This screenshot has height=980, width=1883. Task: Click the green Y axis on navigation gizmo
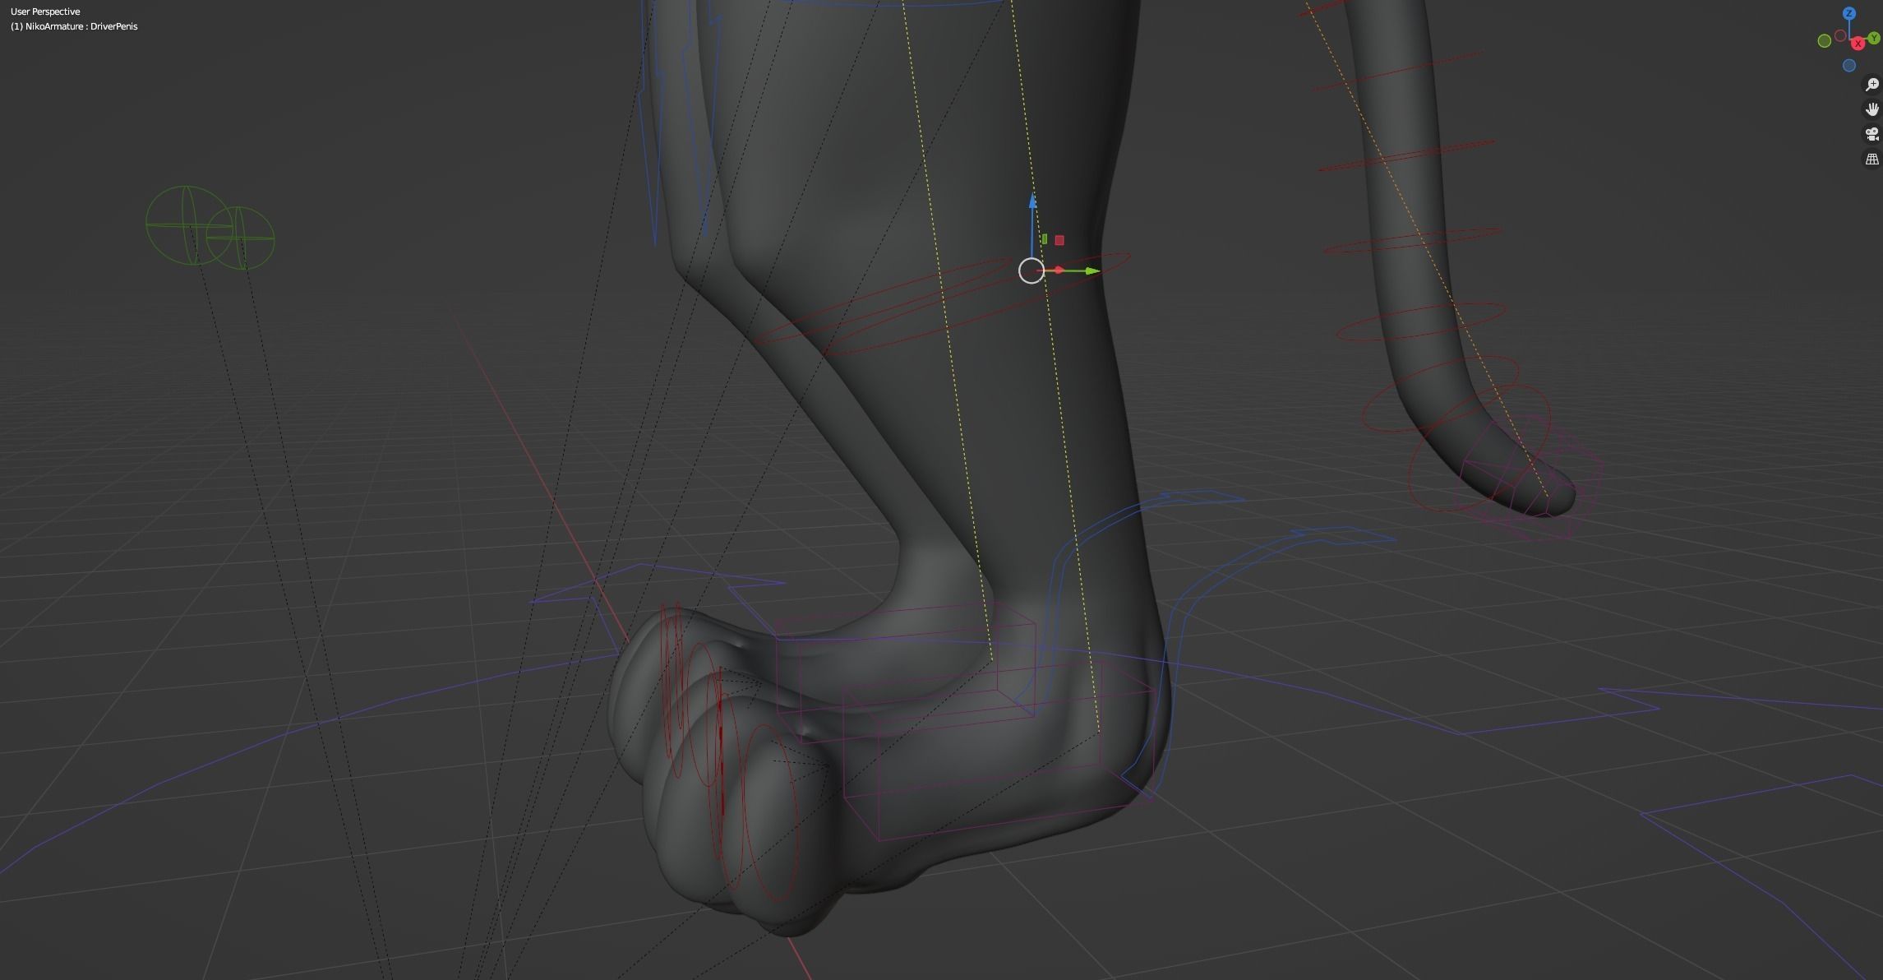[1875, 39]
